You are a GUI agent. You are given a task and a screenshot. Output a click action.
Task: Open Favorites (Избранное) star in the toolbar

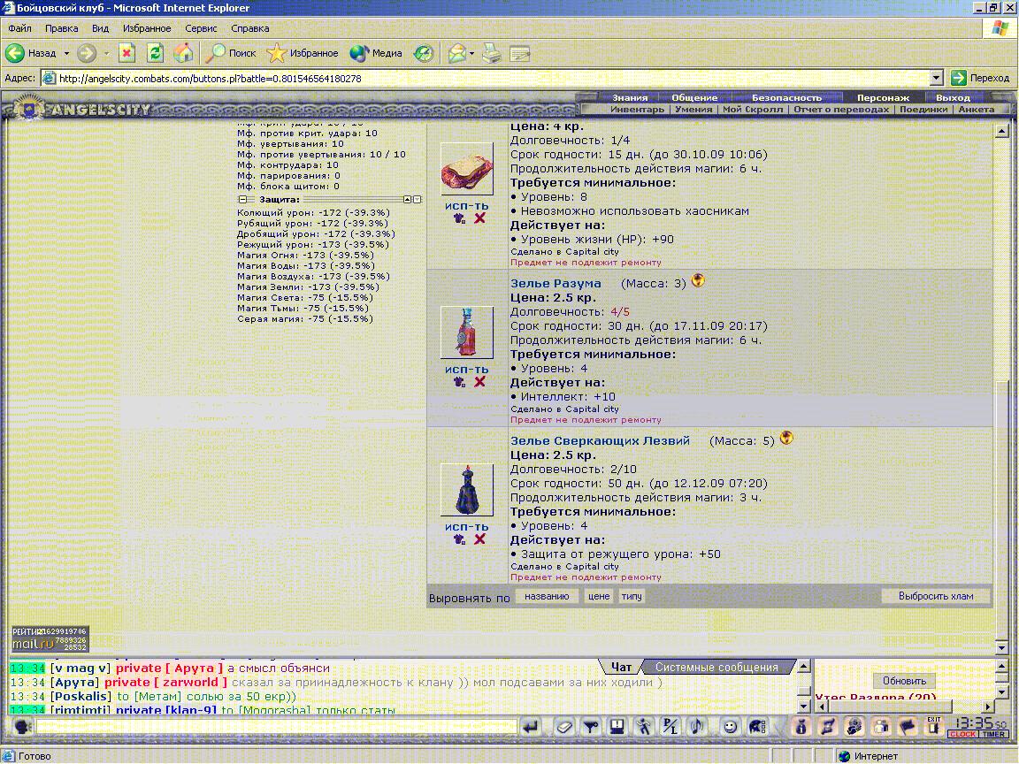303,53
